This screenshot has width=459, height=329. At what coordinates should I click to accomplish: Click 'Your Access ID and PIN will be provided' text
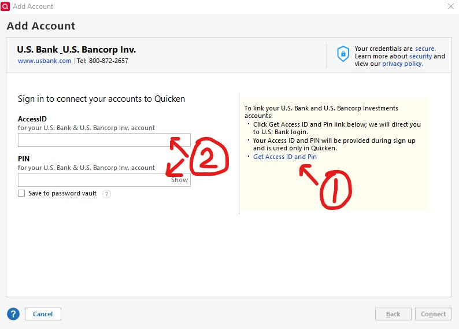(334, 145)
